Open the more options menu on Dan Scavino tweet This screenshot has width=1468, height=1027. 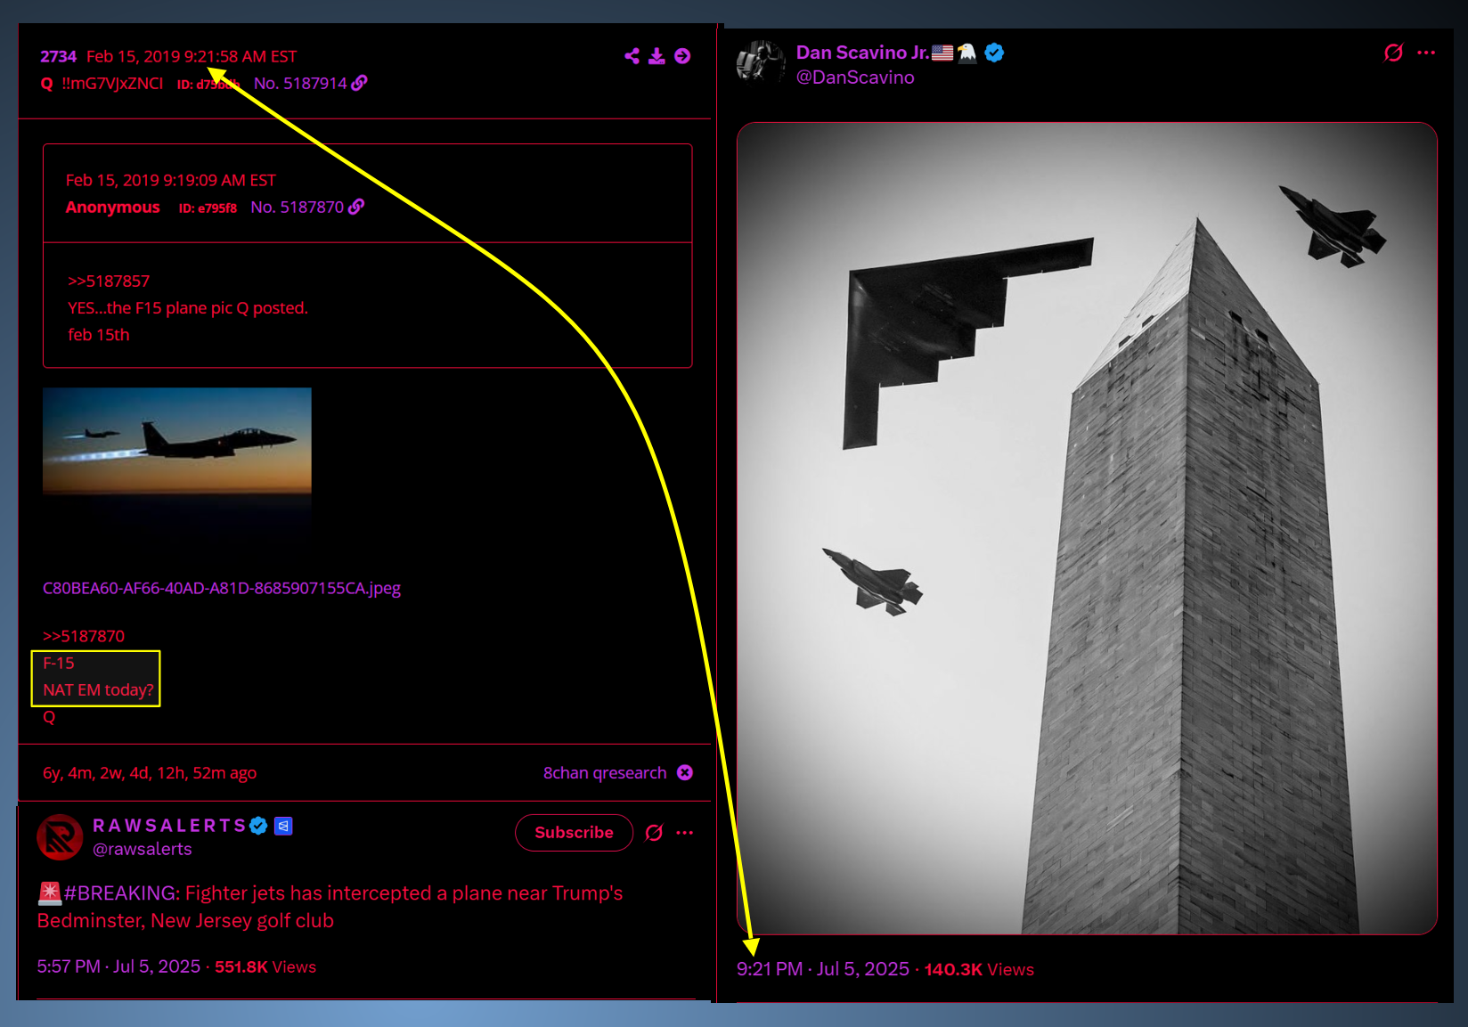[1426, 53]
